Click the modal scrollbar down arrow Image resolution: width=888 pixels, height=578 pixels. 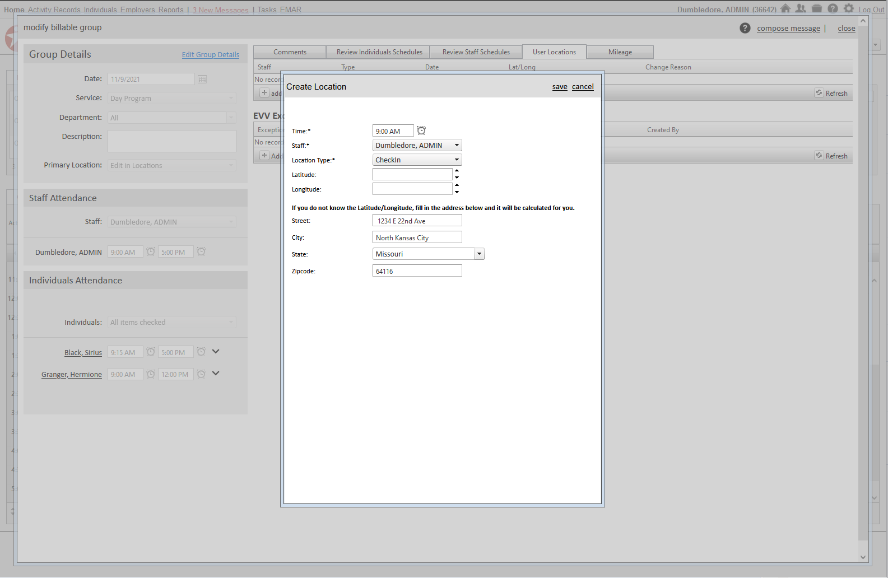pyautogui.click(x=863, y=557)
